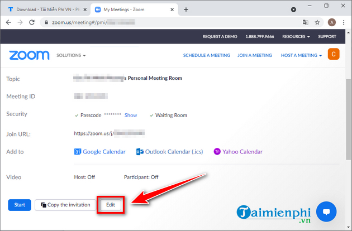Image resolution: width=352 pixels, height=231 pixels.
Task: Go back with the browser back arrow
Action: tap(8, 22)
